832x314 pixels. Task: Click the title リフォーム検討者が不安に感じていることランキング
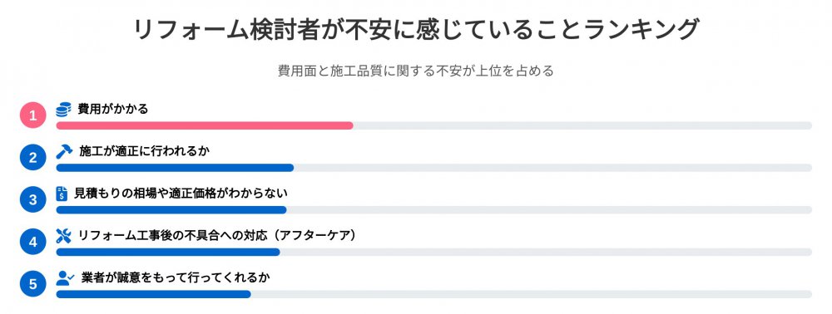416,29
